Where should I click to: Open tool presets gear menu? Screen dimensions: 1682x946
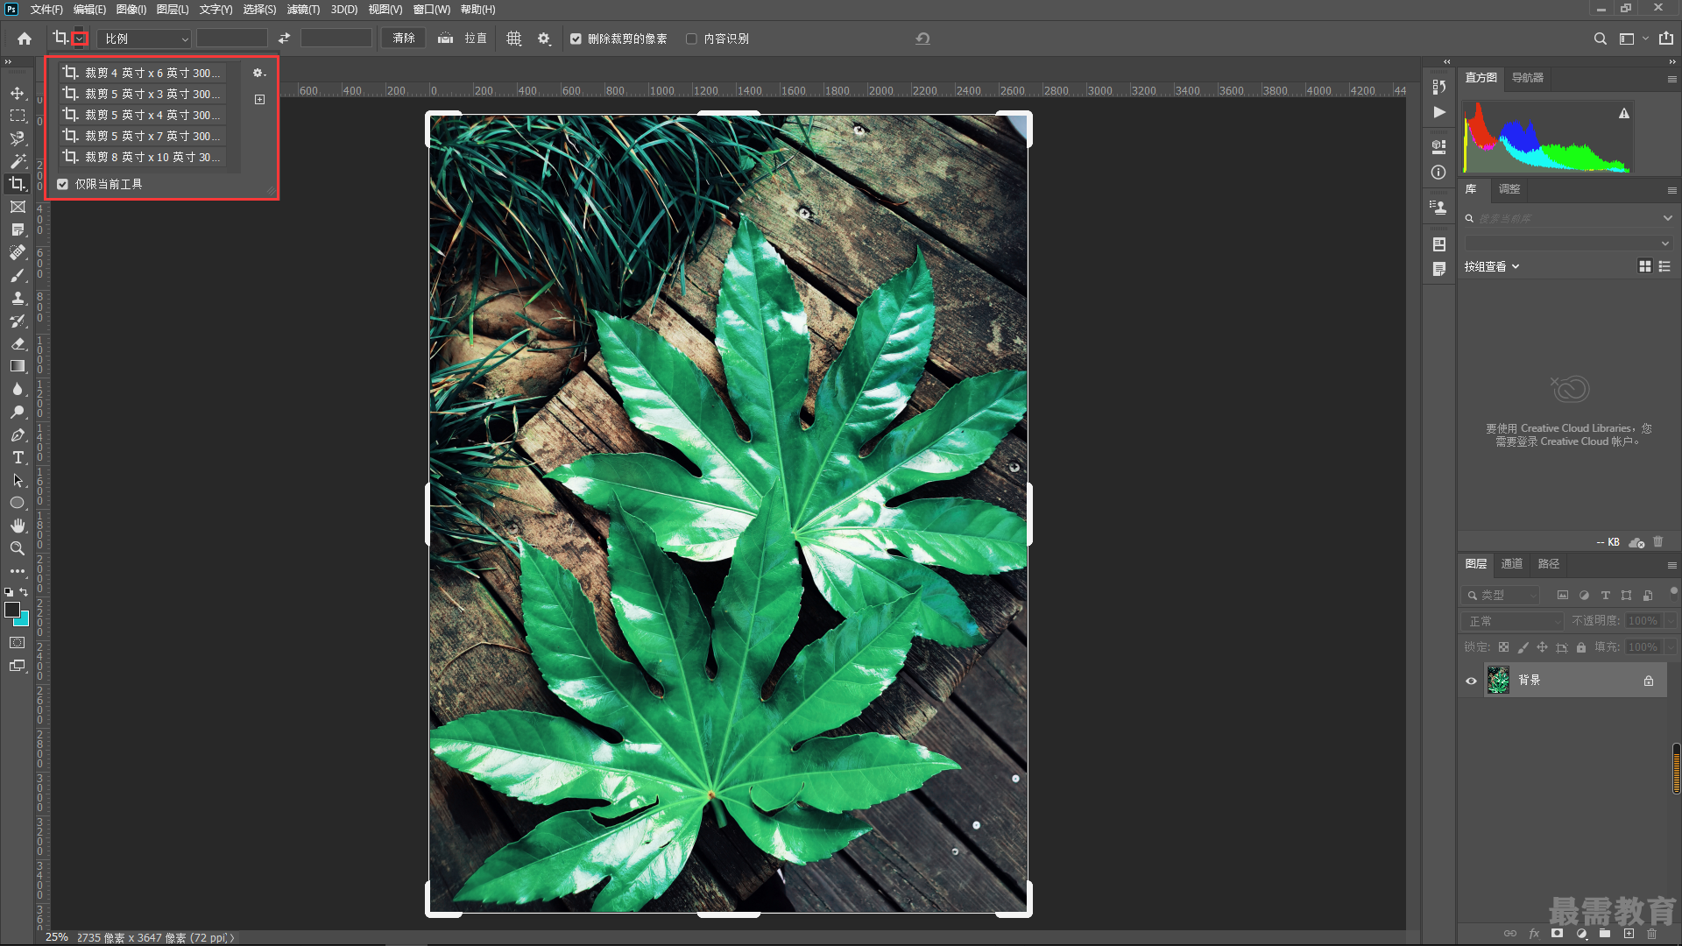258,73
